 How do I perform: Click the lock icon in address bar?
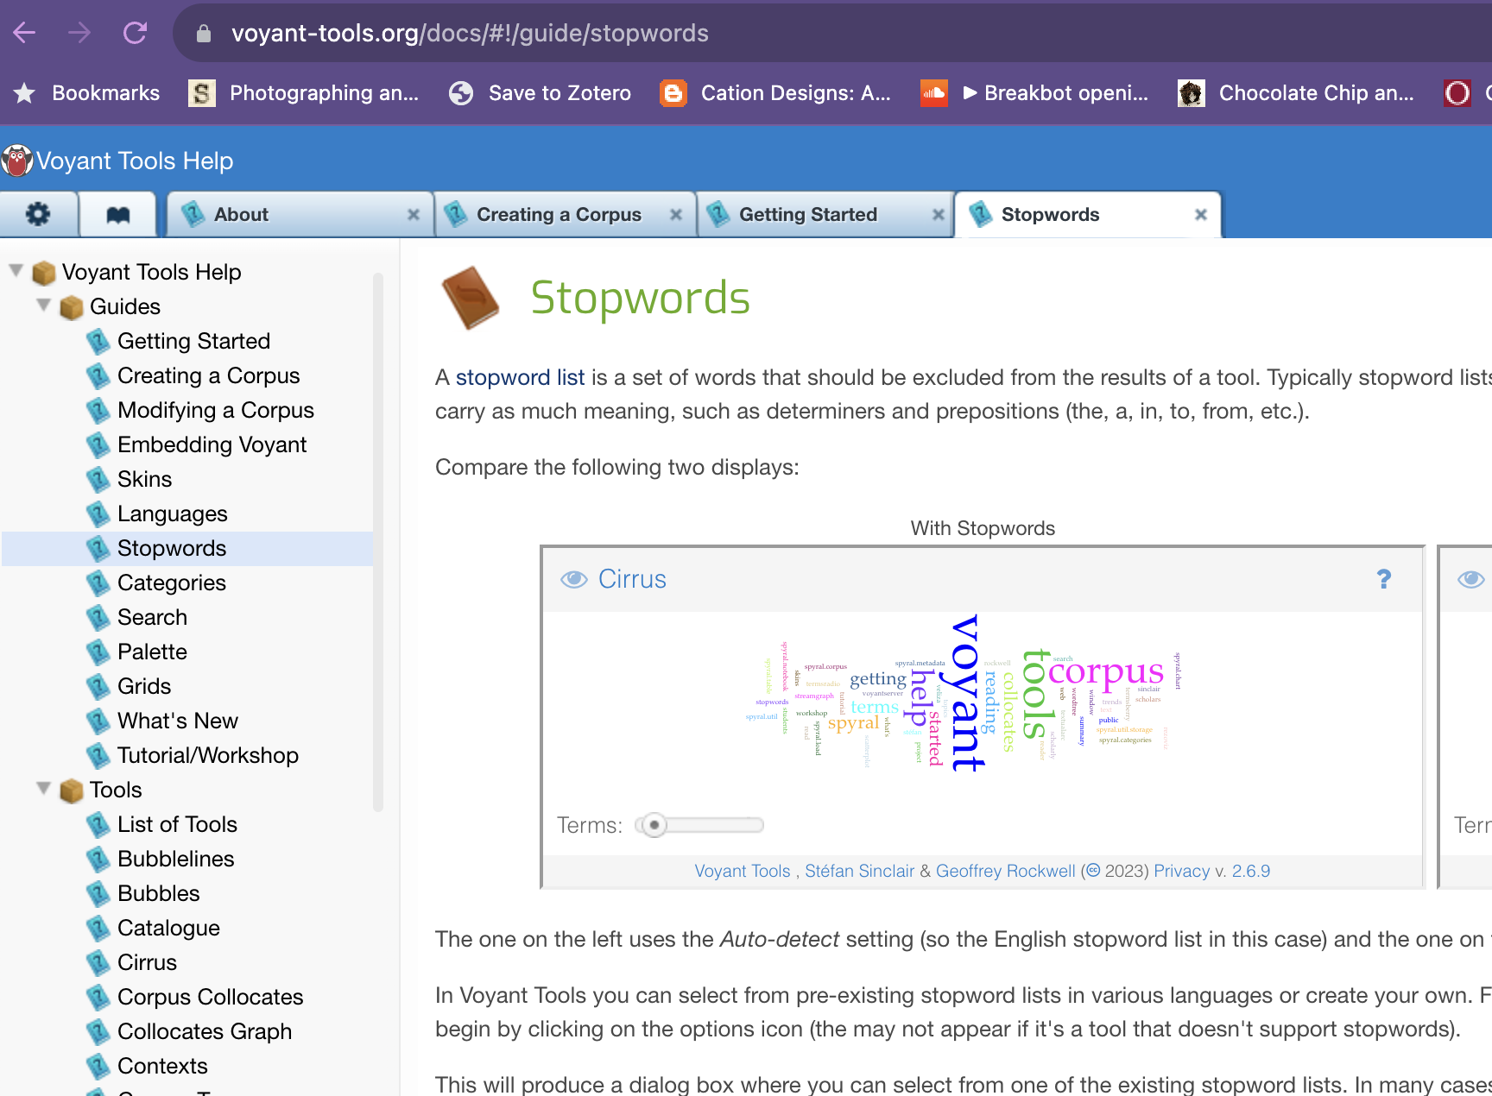coord(204,34)
